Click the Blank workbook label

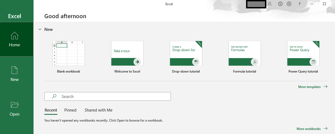click(69, 71)
